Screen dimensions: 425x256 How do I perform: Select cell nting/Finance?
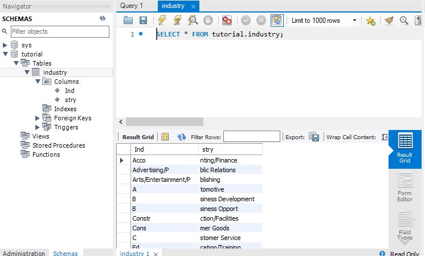(230, 160)
